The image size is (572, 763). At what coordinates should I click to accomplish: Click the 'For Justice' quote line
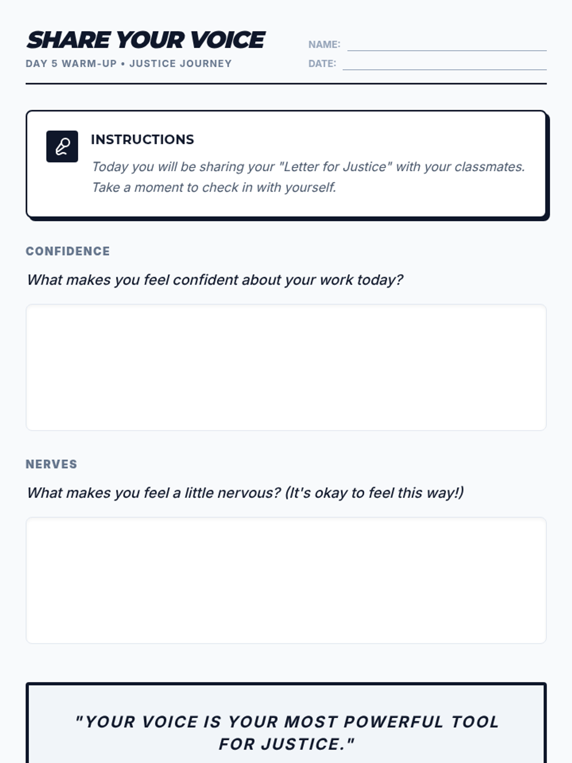coord(287,744)
